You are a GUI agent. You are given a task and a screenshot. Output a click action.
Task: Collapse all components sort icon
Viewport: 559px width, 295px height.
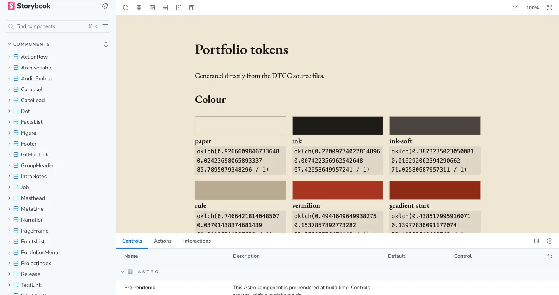[x=106, y=44]
